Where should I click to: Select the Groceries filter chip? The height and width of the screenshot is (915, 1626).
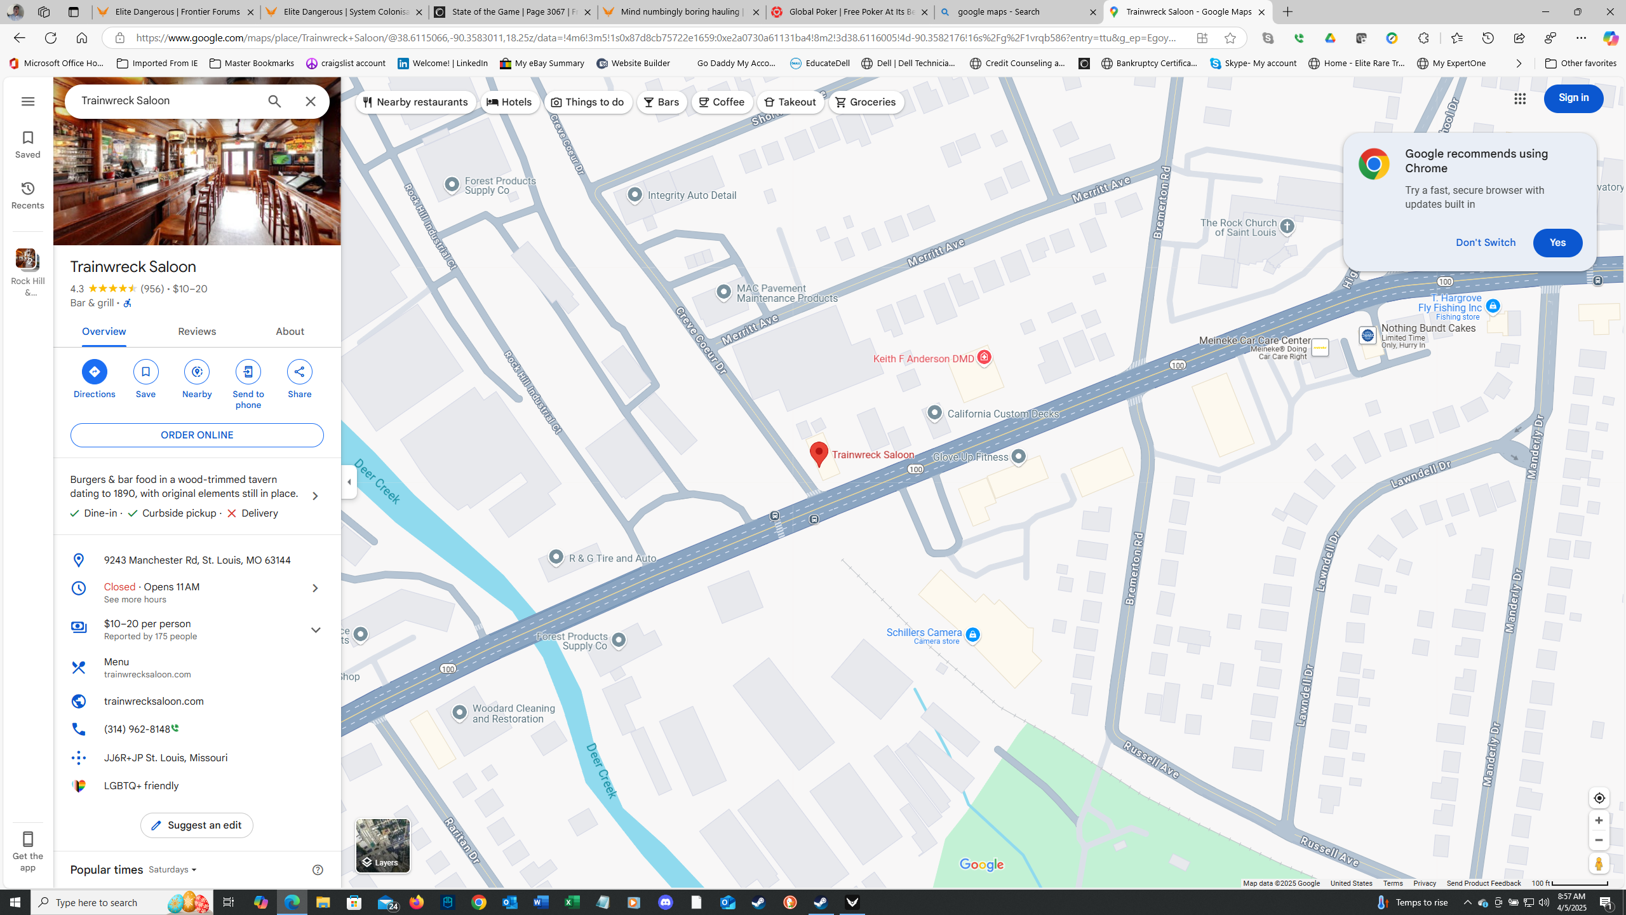pos(866,102)
